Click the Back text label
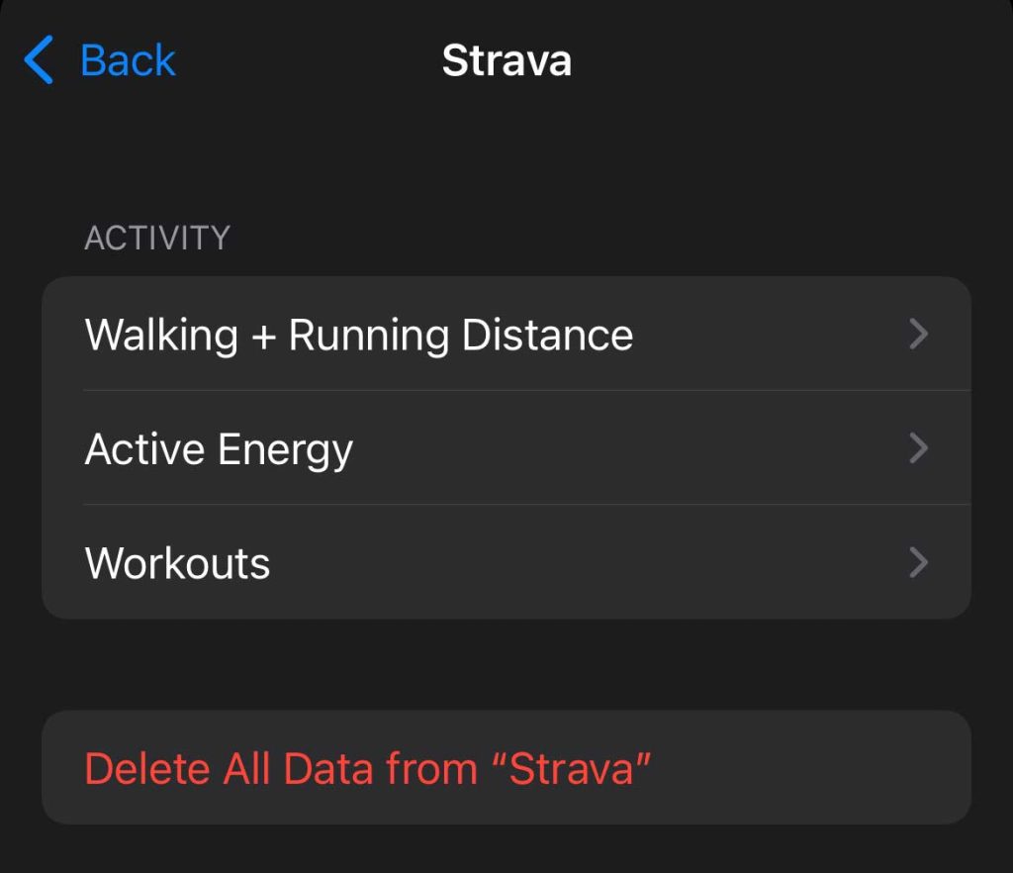 click(127, 60)
